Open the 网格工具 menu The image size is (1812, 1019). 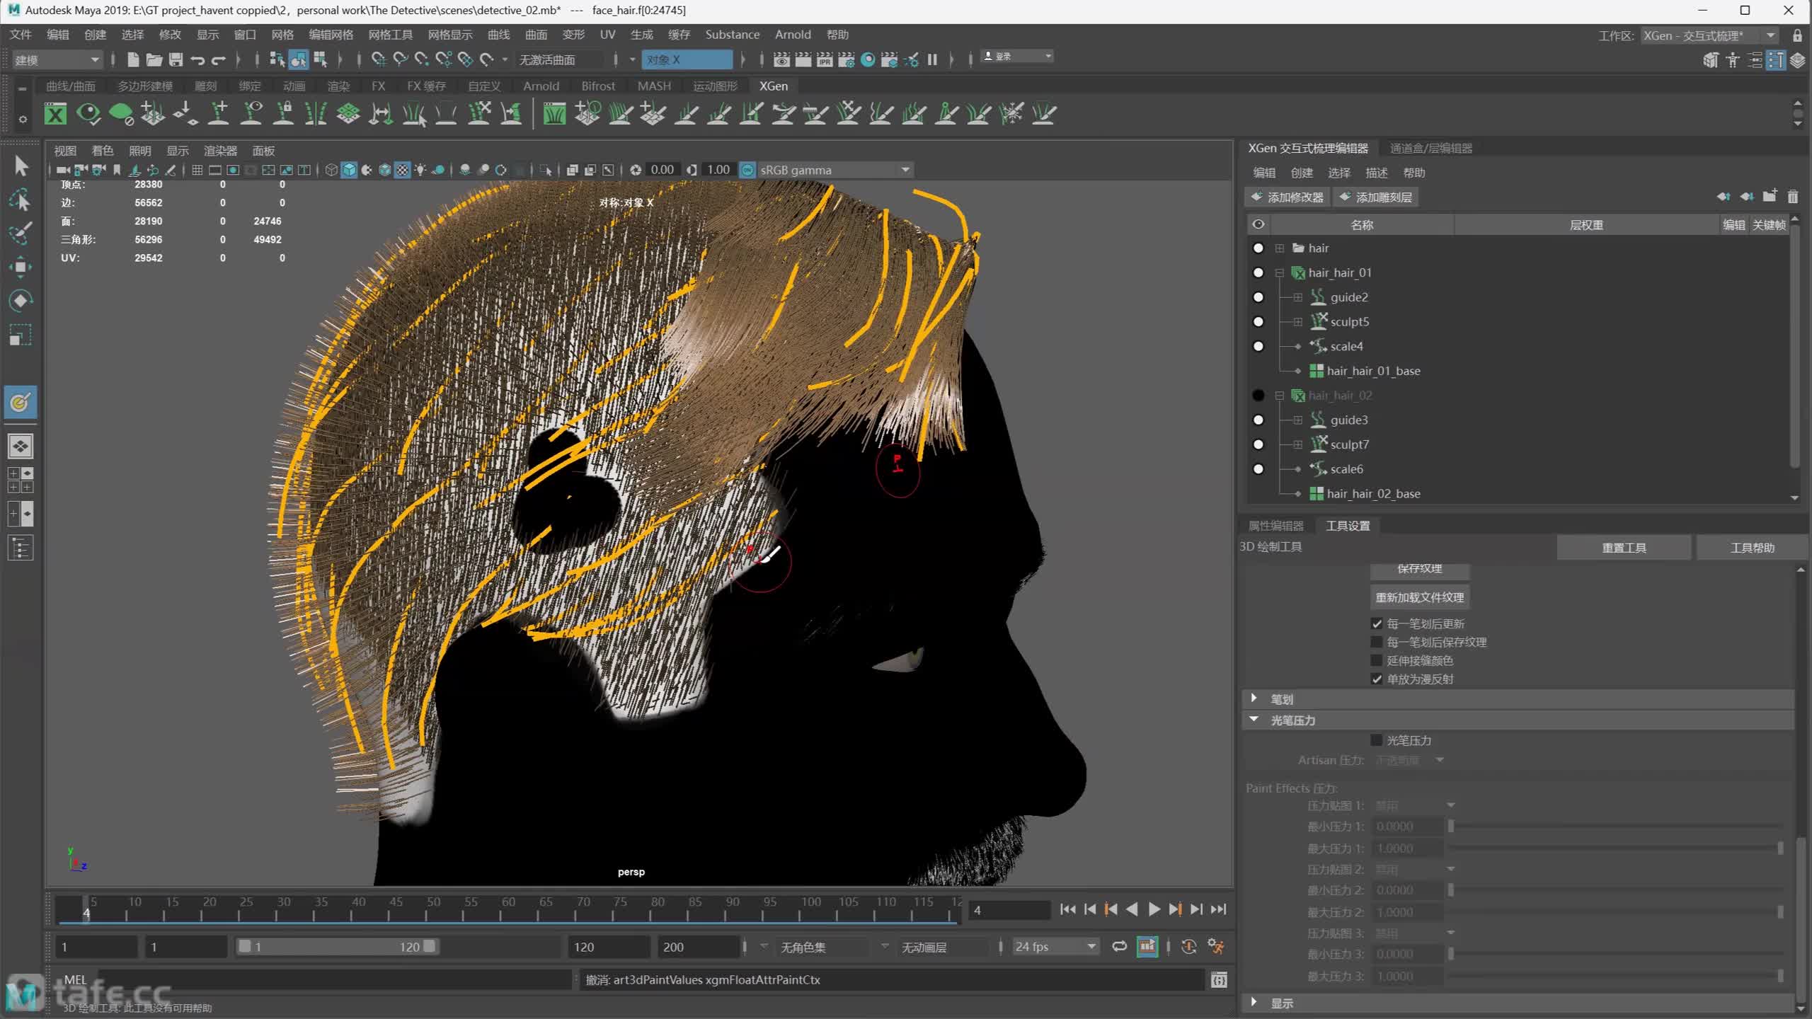(x=390, y=35)
